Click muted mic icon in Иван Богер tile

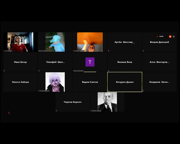[x=4, y=71]
